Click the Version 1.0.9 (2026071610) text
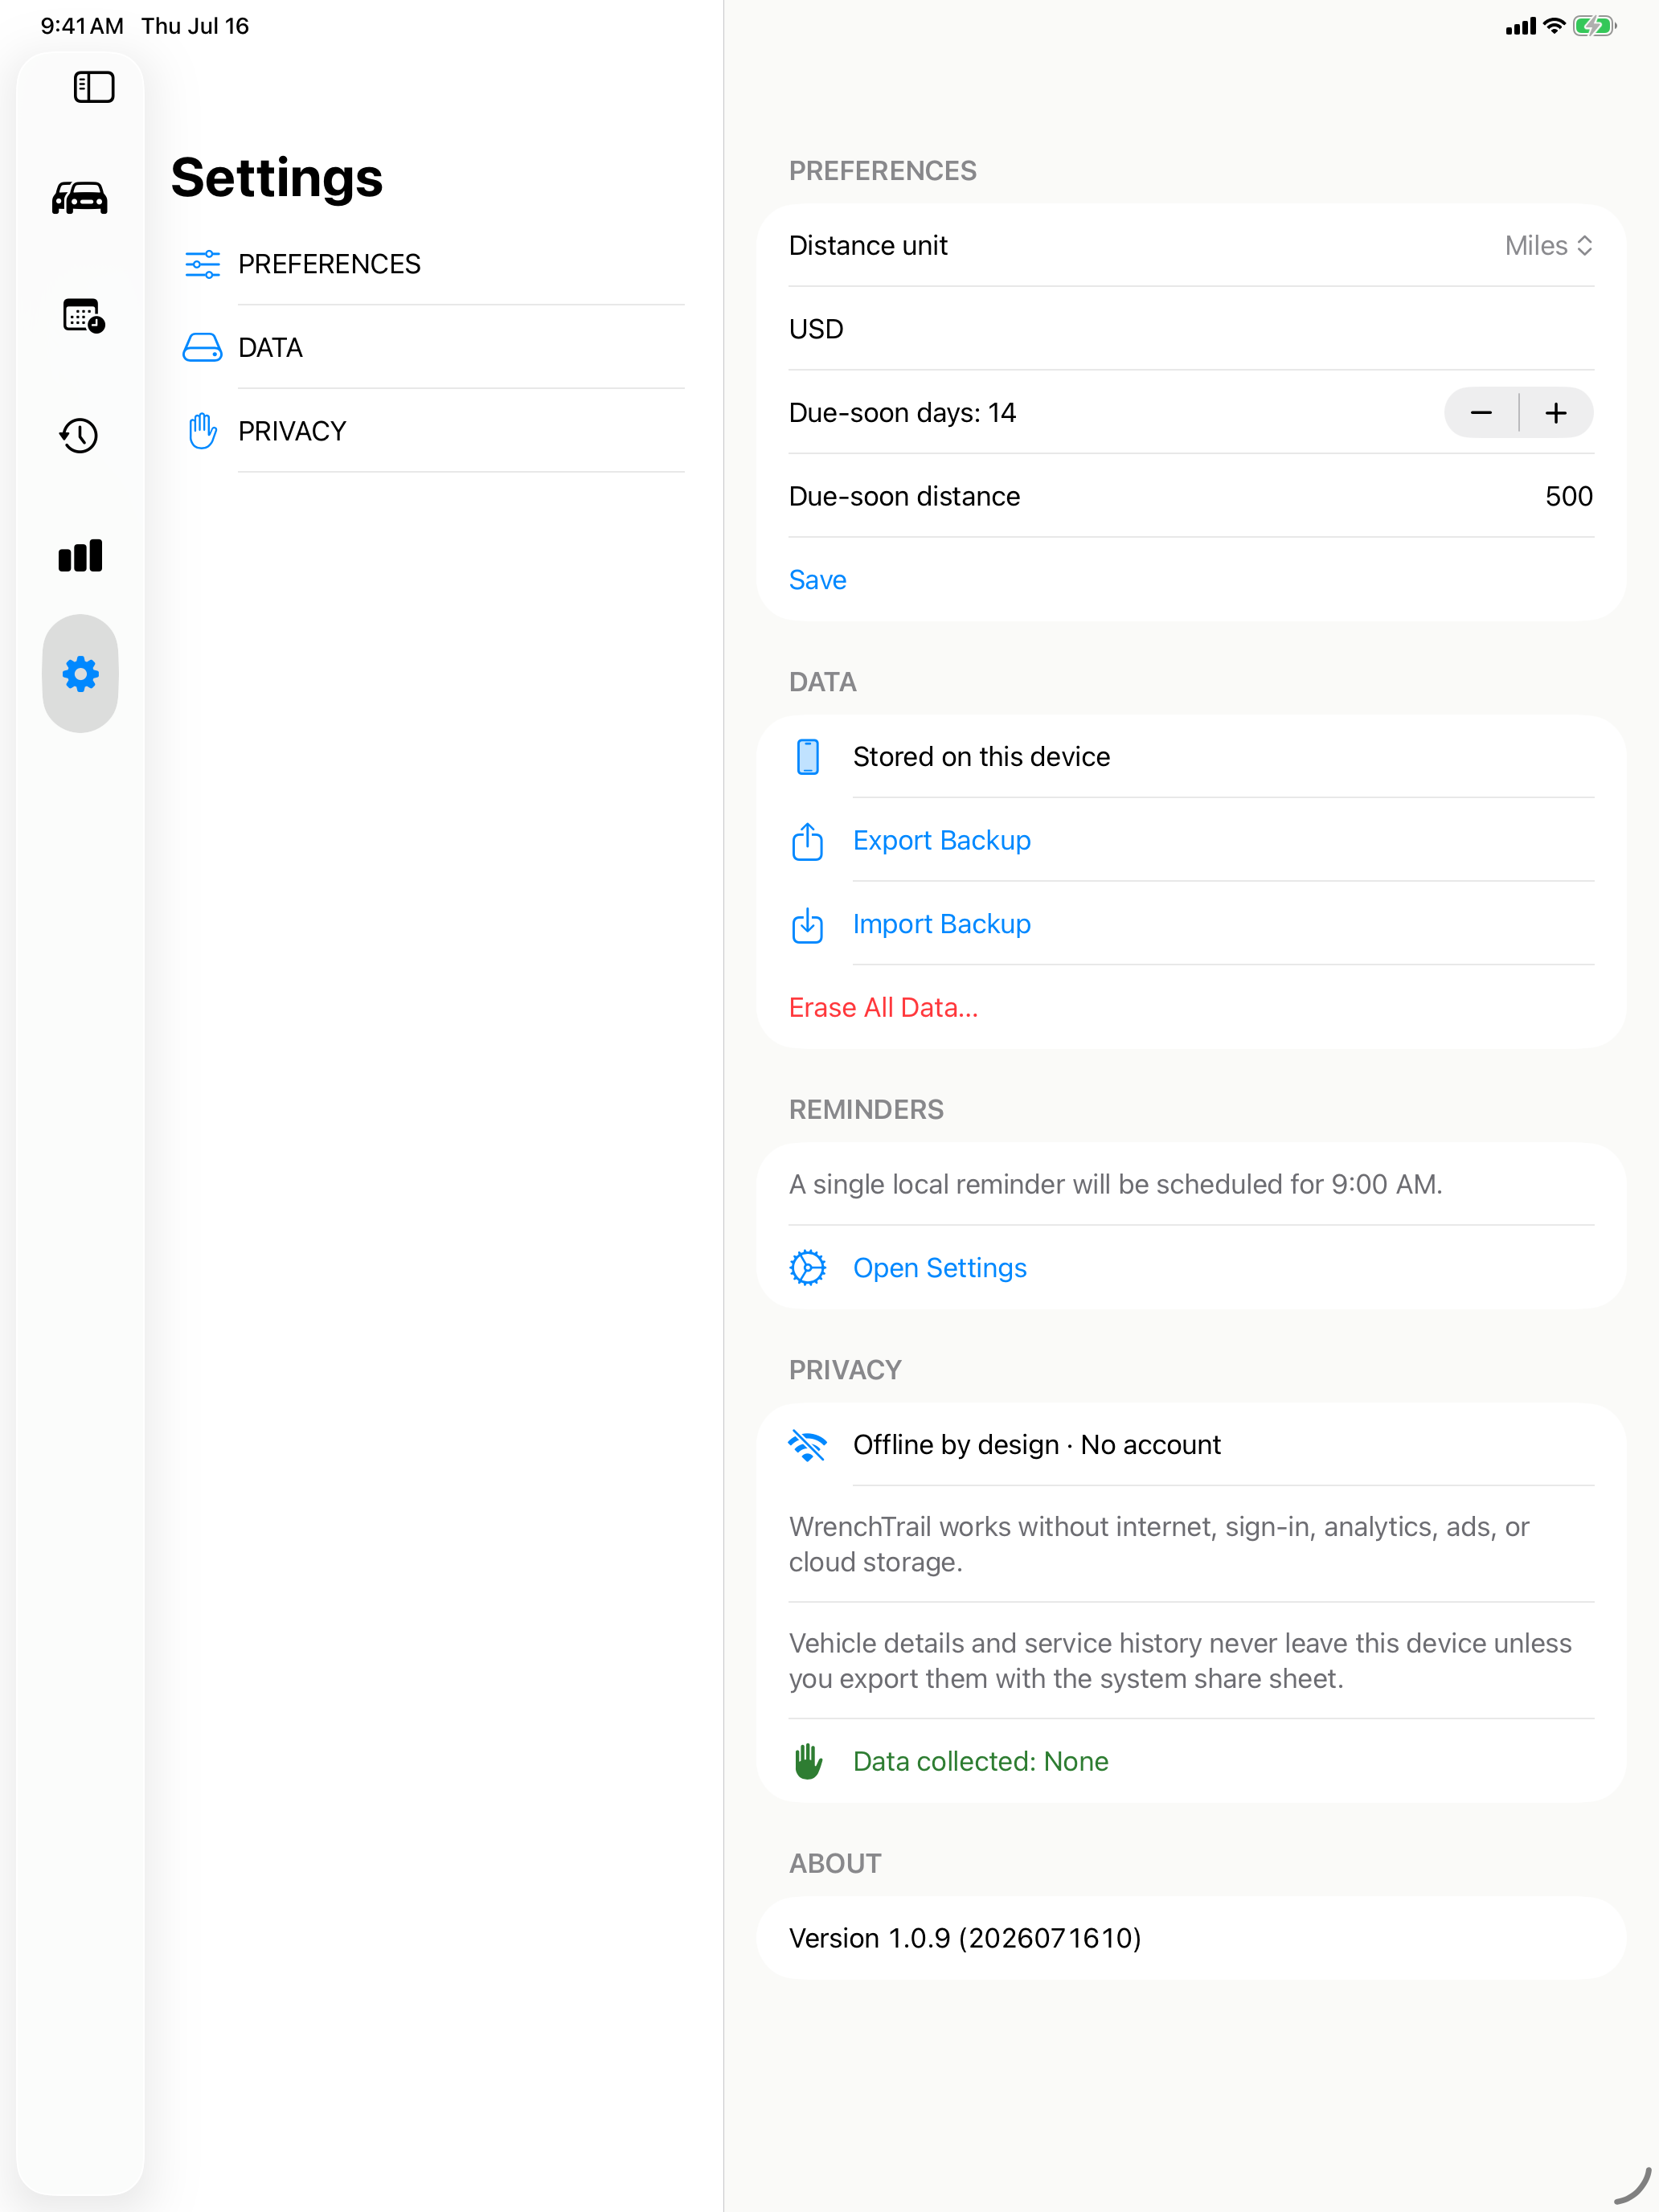This screenshot has width=1659, height=2212. 965,1939
